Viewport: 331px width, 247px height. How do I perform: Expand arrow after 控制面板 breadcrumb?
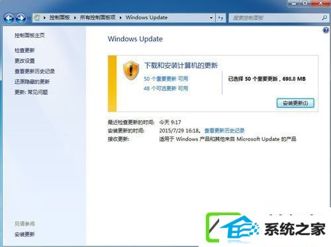pos(75,18)
